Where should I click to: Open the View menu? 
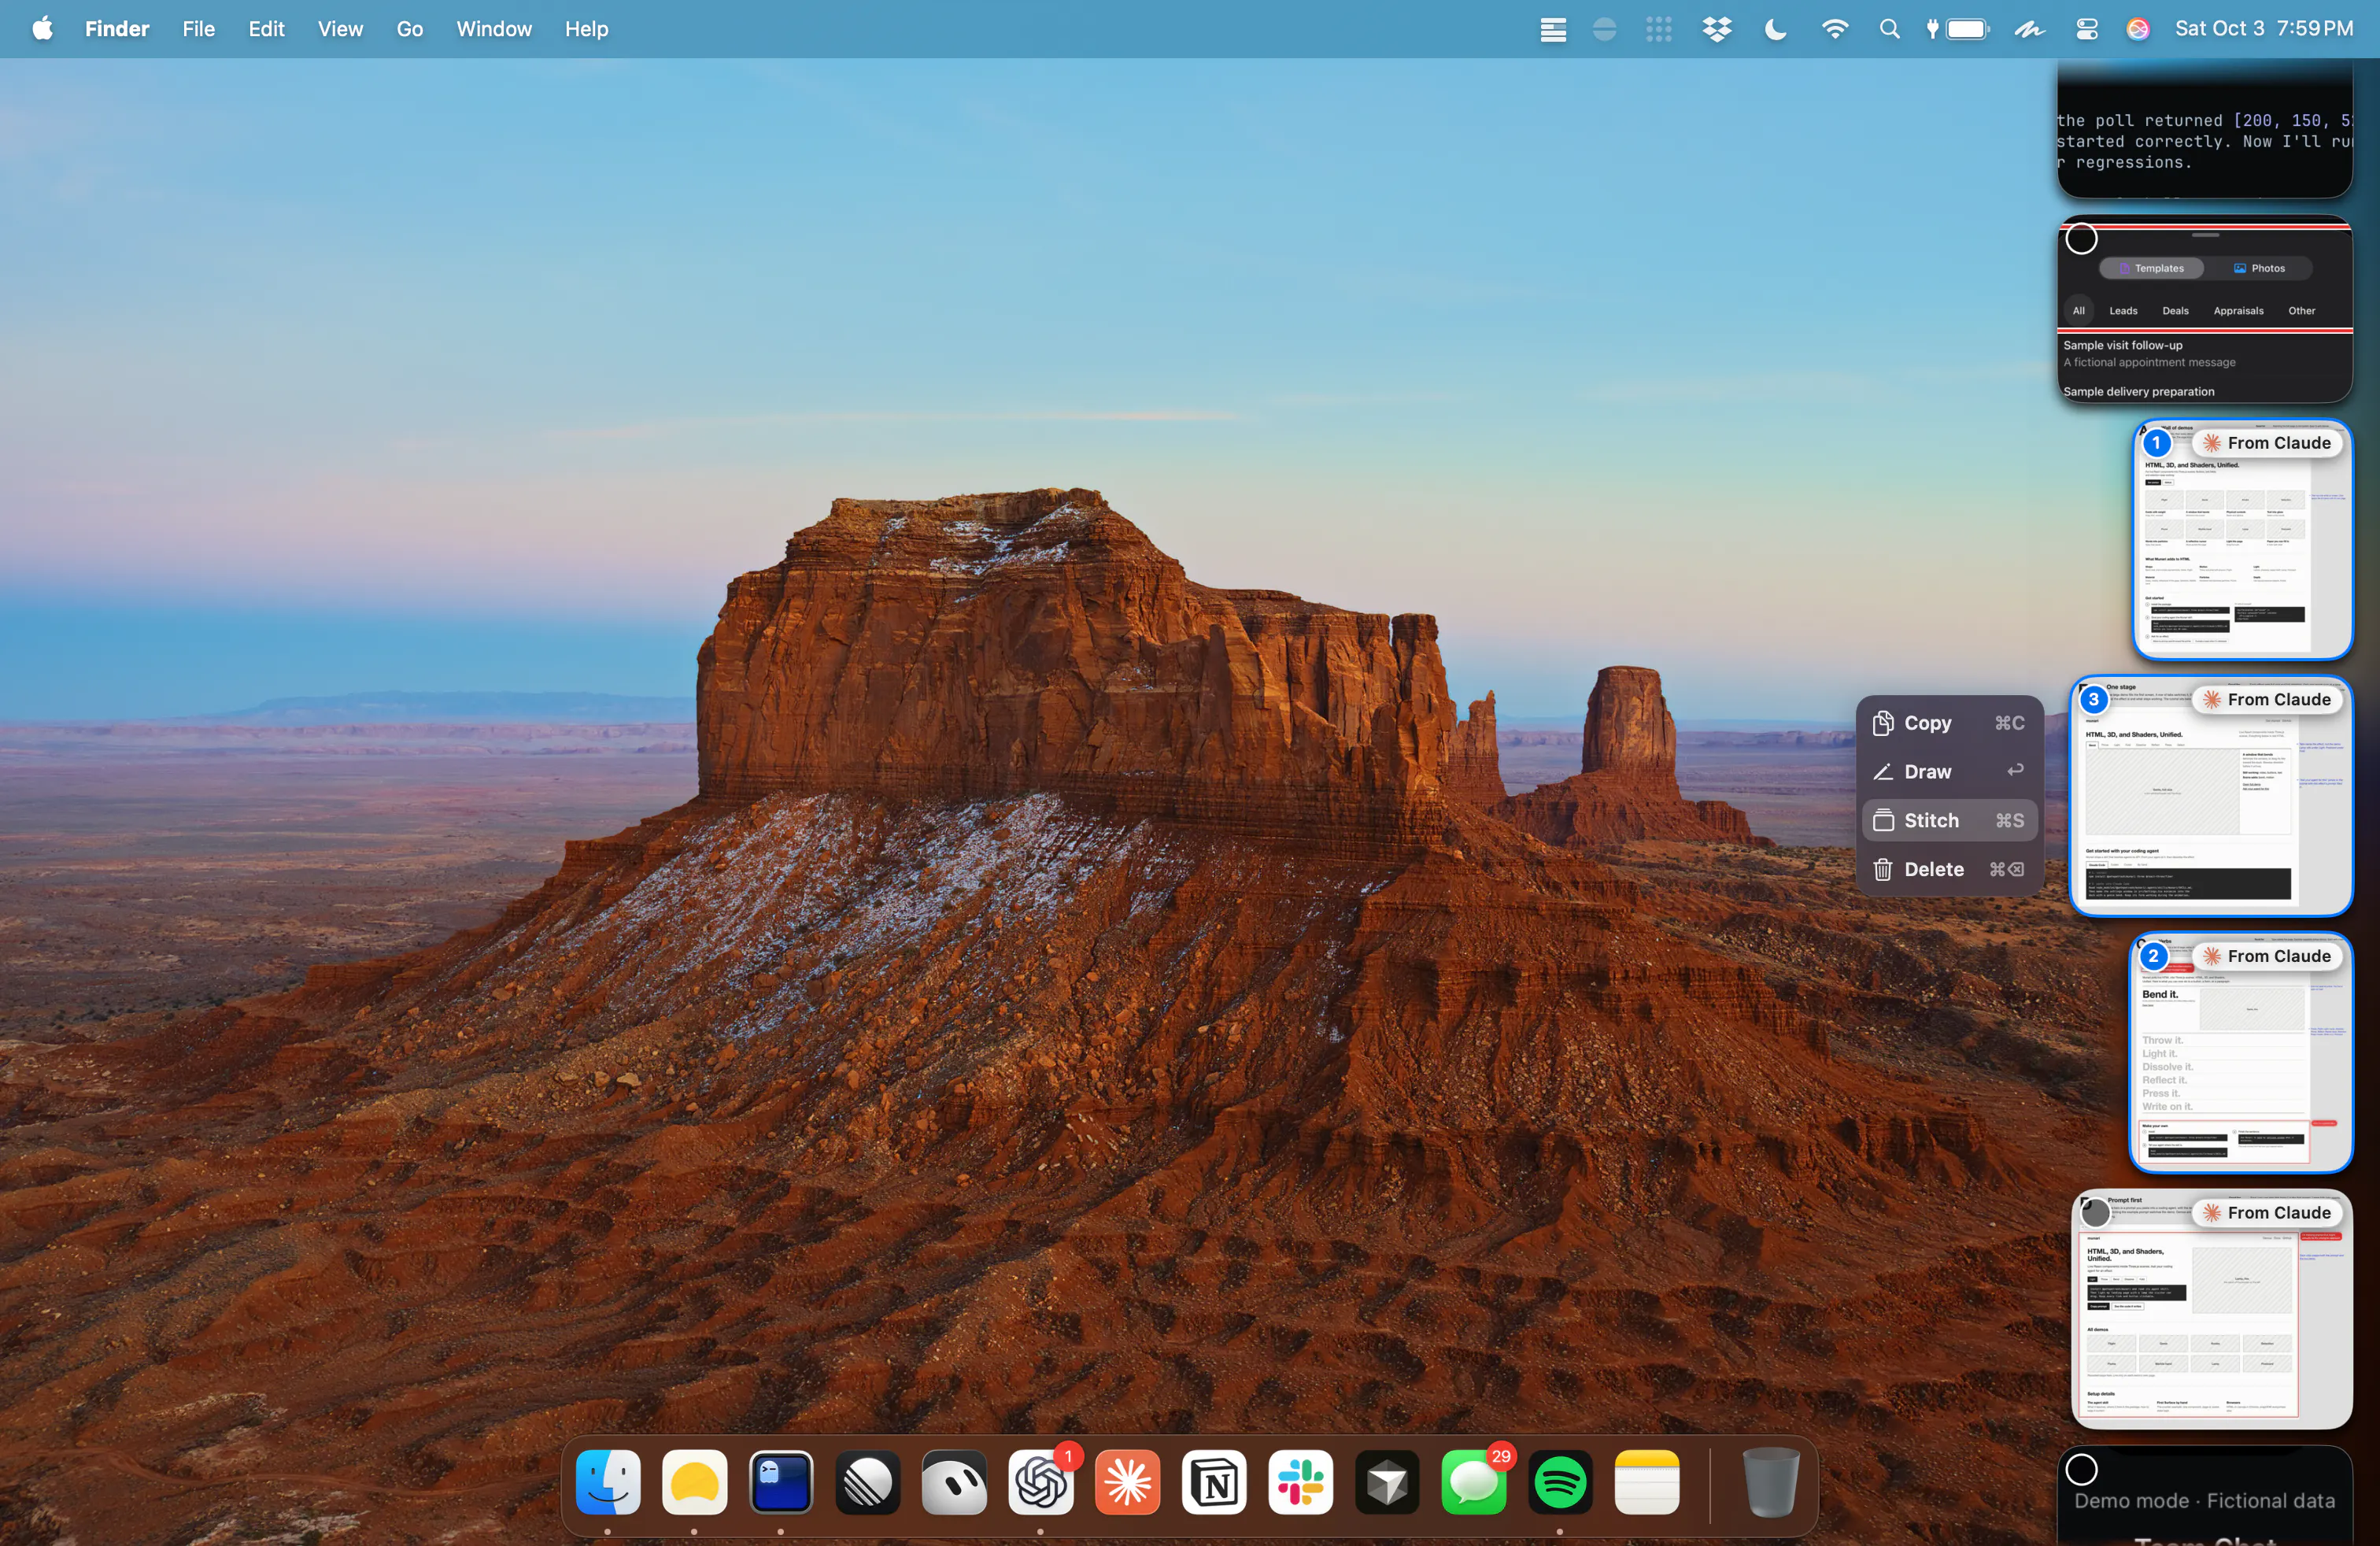(340, 29)
